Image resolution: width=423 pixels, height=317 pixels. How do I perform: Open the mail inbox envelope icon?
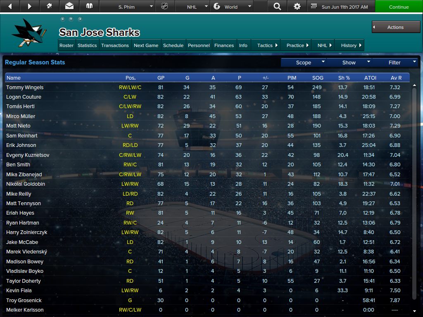pos(69,6)
